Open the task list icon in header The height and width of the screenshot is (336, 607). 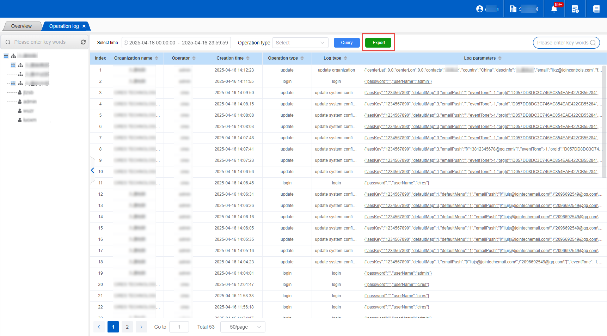click(575, 9)
